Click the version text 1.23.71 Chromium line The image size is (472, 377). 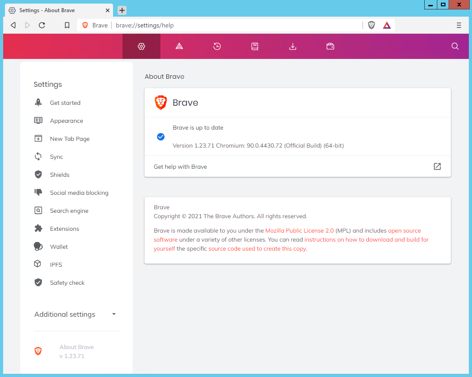(258, 145)
